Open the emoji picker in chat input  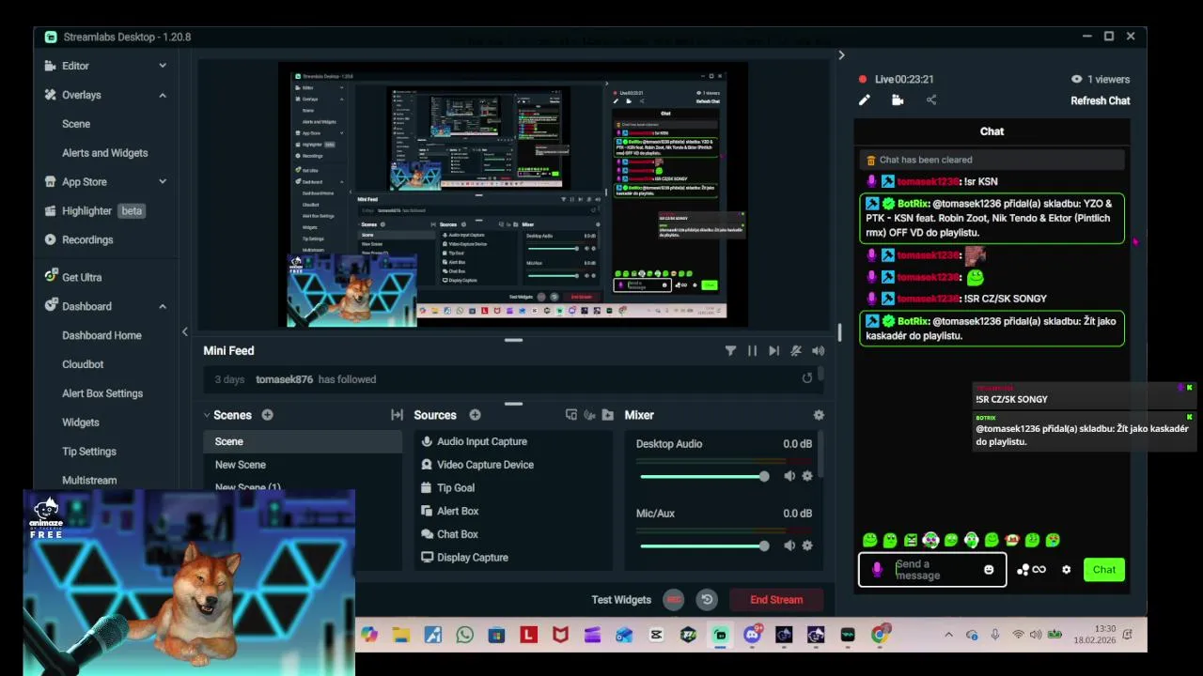989,570
